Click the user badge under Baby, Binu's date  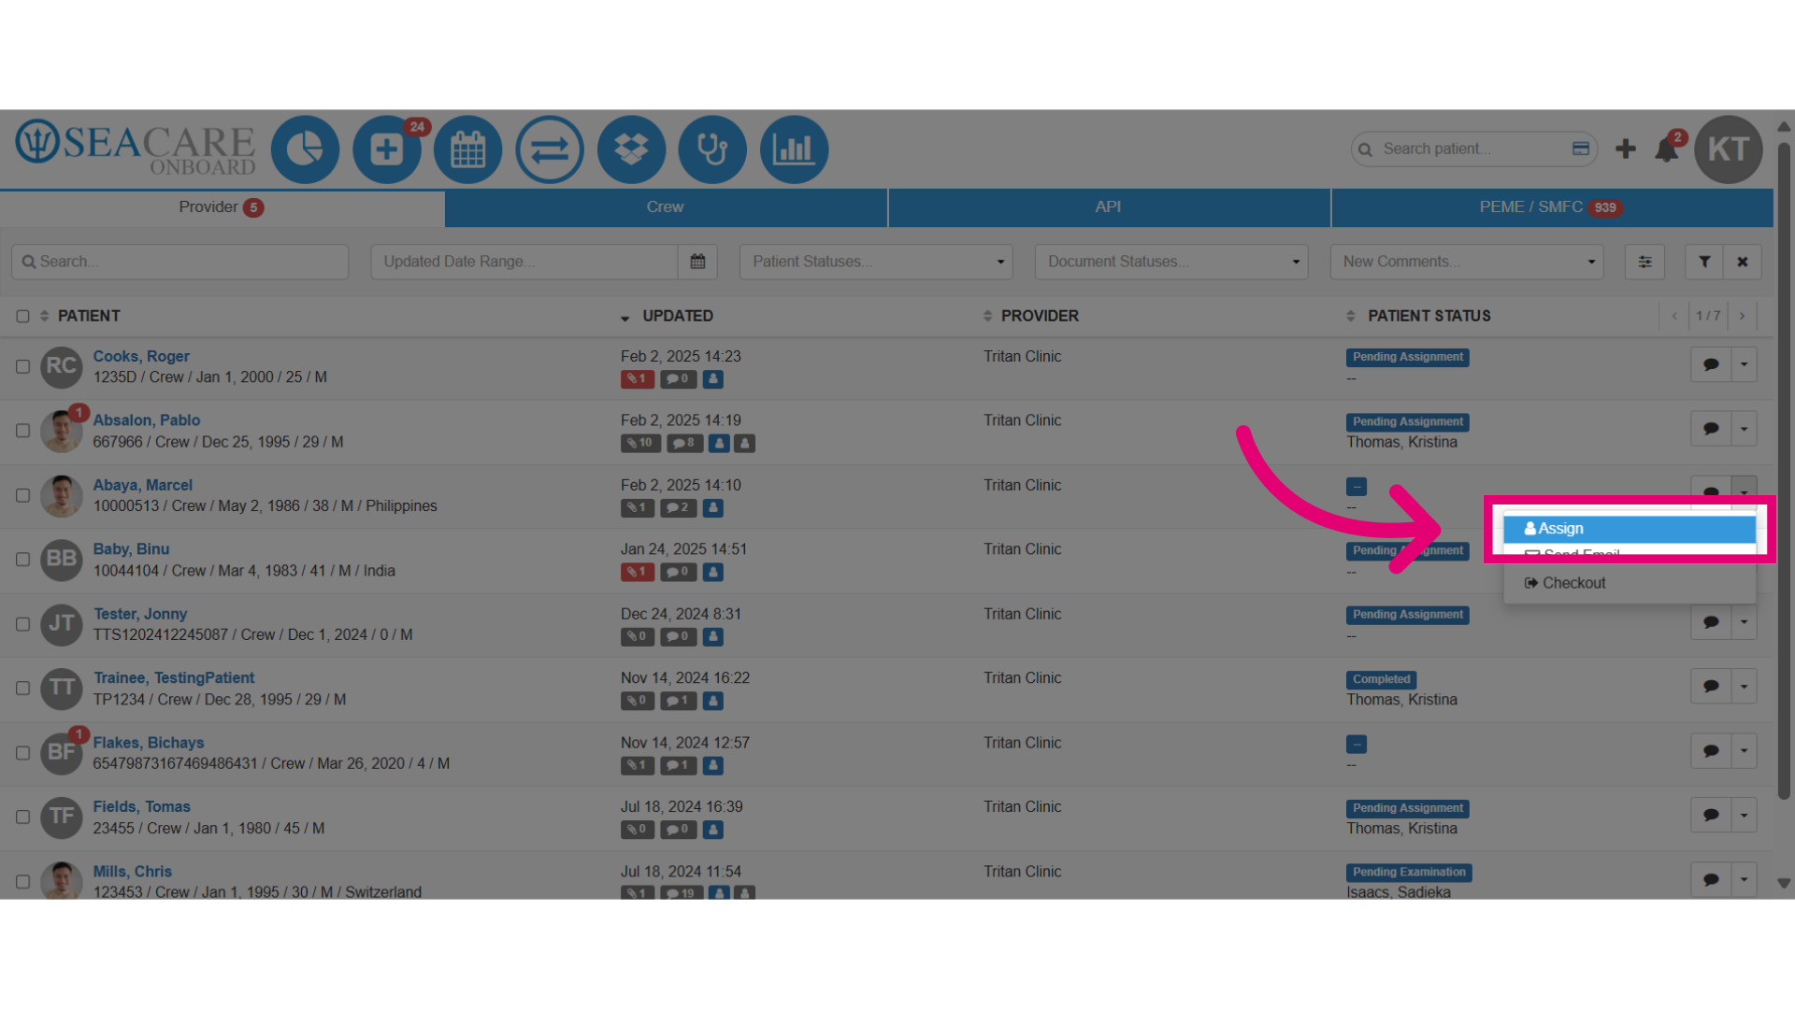coord(712,572)
